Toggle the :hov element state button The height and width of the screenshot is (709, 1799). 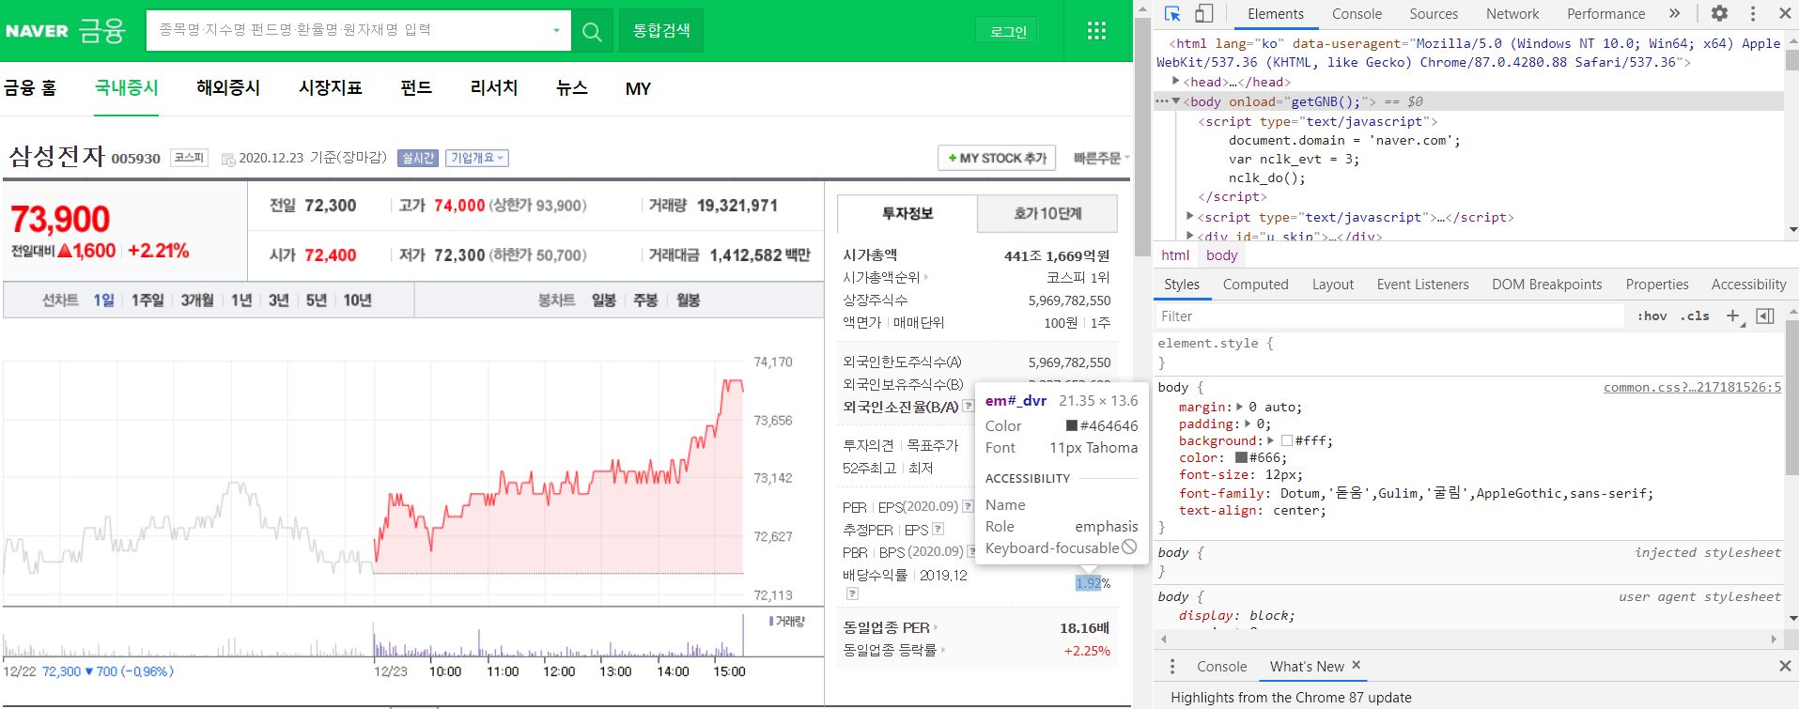point(1652,316)
